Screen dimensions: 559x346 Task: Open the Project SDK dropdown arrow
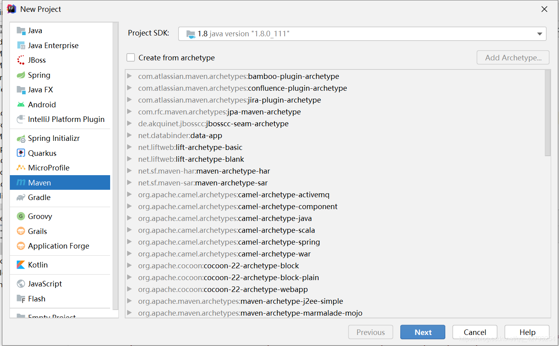[x=539, y=34]
